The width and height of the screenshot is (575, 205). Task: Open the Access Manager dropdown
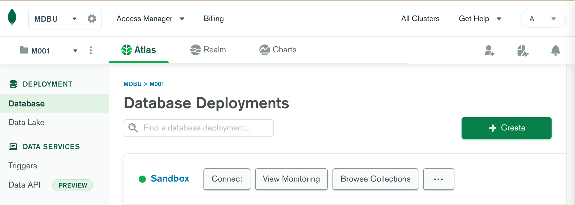[150, 19]
